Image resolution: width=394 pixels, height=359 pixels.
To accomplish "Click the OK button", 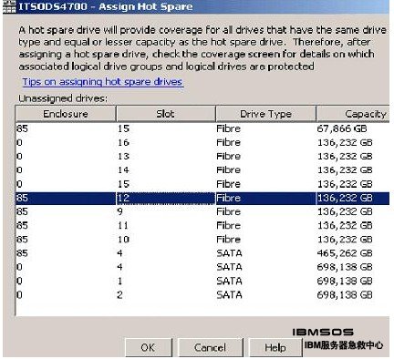I will point(149,347).
